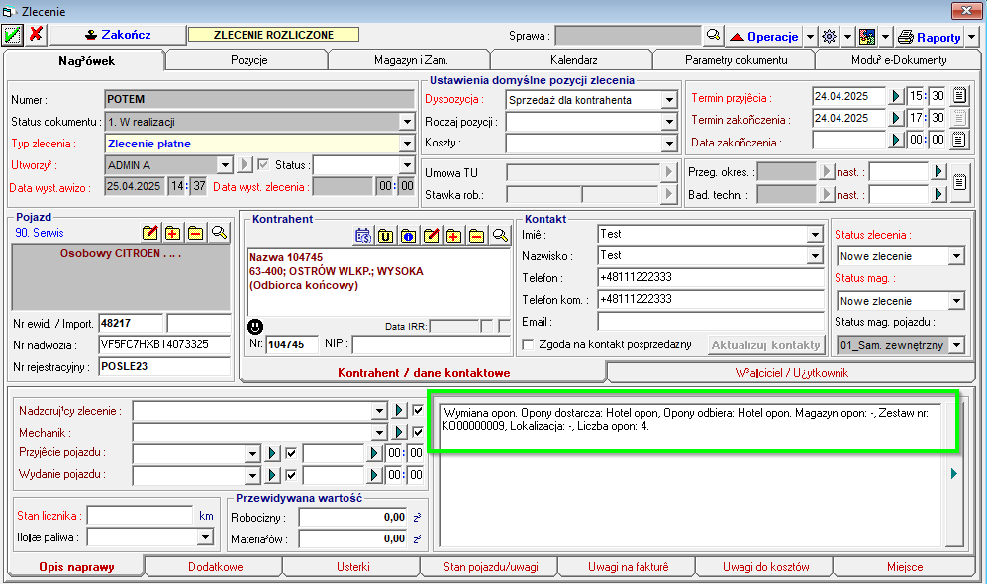Click the Zakończ button
The width and height of the screenshot is (987, 584).
pyautogui.click(x=118, y=35)
